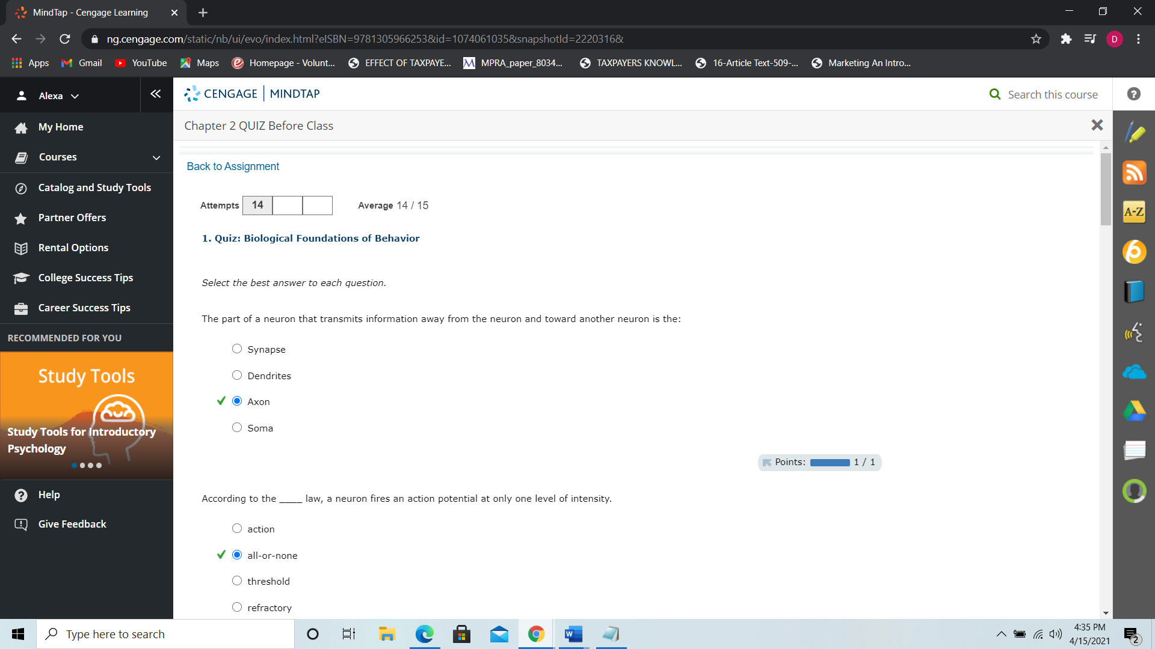Open the highlighter pencil tool

point(1134,133)
